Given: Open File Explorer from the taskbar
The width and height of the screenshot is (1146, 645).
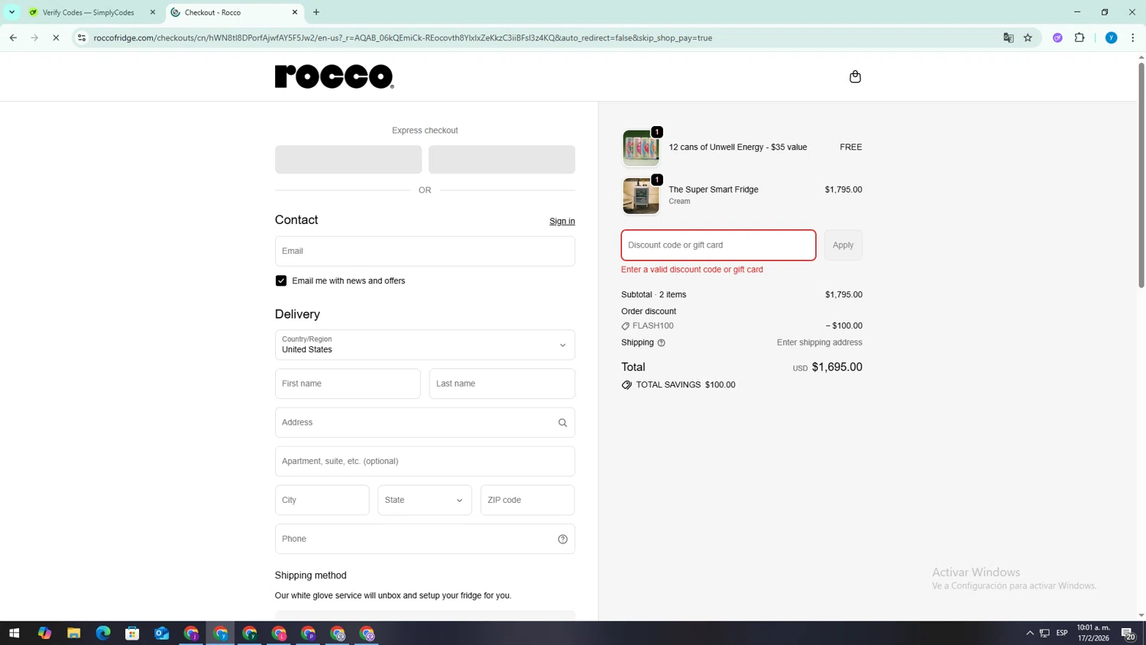Looking at the screenshot, I should pyautogui.click(x=73, y=634).
